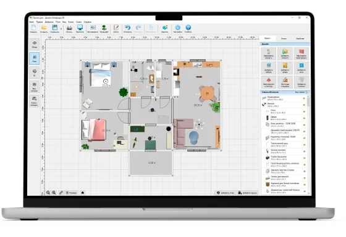This screenshot has height=237, width=346.
Task: Select the pencil draw room tile
Action: [268, 54]
